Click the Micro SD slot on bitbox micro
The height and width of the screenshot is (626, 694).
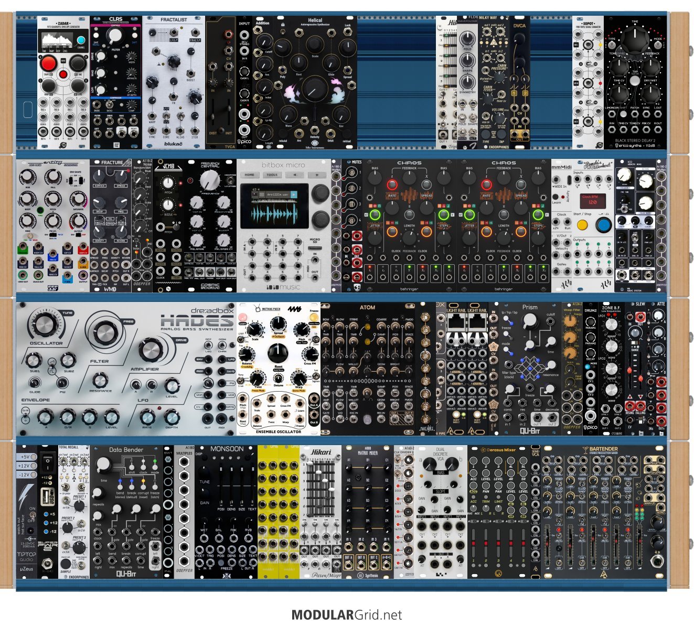click(x=315, y=247)
